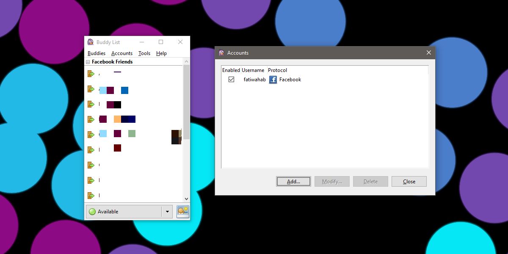Maximize the Buddy List window
Image resolution: width=508 pixels, height=254 pixels.
click(x=161, y=42)
